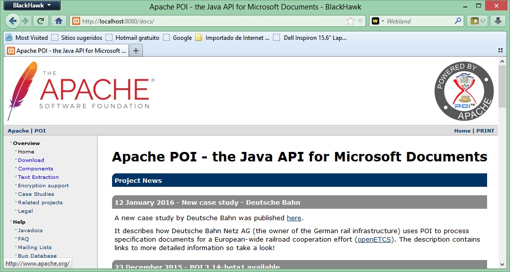510x272 pixels.
Task: Click the Home link beside PRINT
Action: [462, 131]
